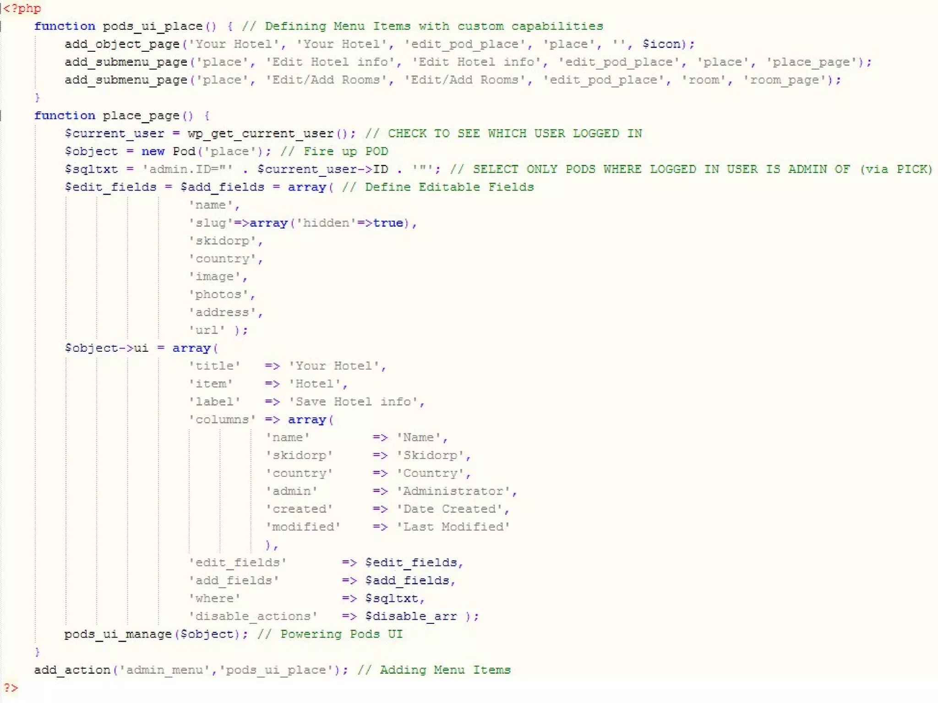Click the 'Administrator' column value

[453, 491]
